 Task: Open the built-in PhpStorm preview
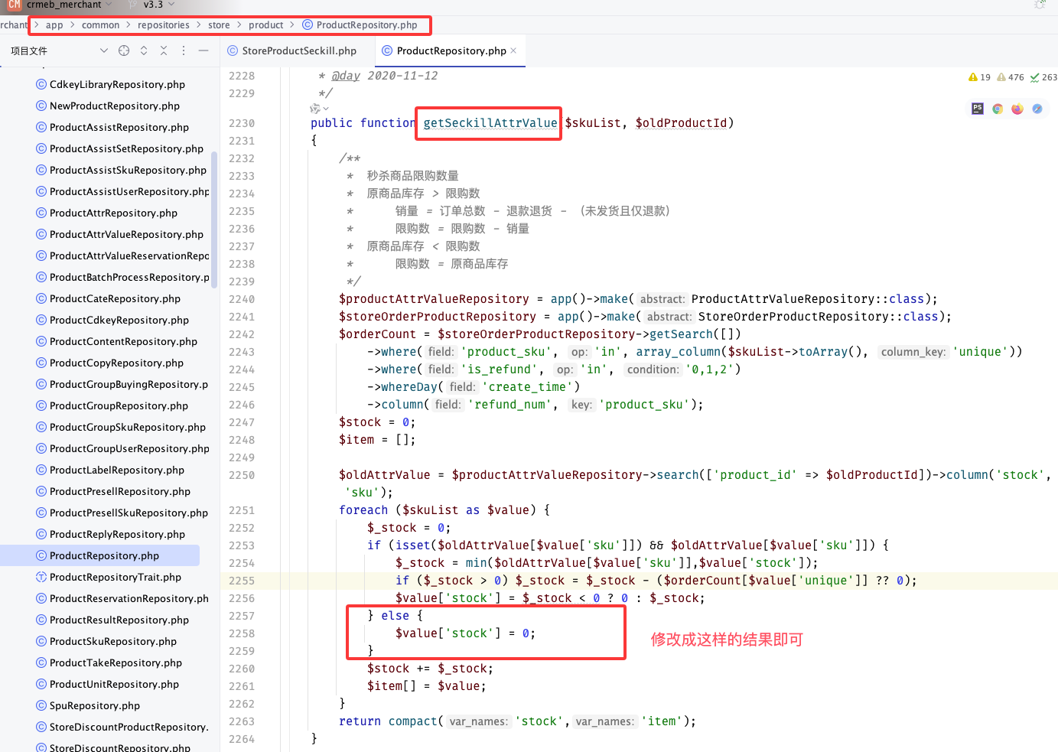coord(978,109)
